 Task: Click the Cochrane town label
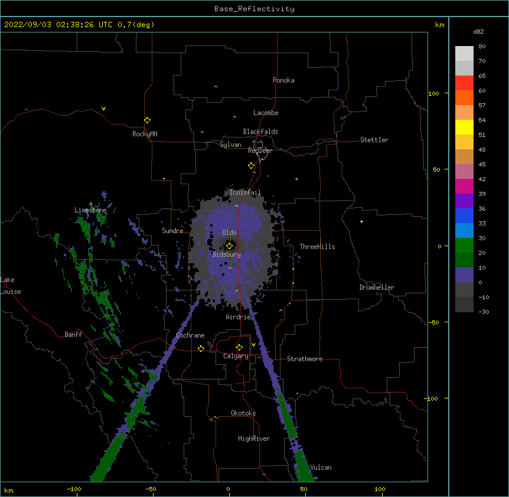tap(190, 335)
